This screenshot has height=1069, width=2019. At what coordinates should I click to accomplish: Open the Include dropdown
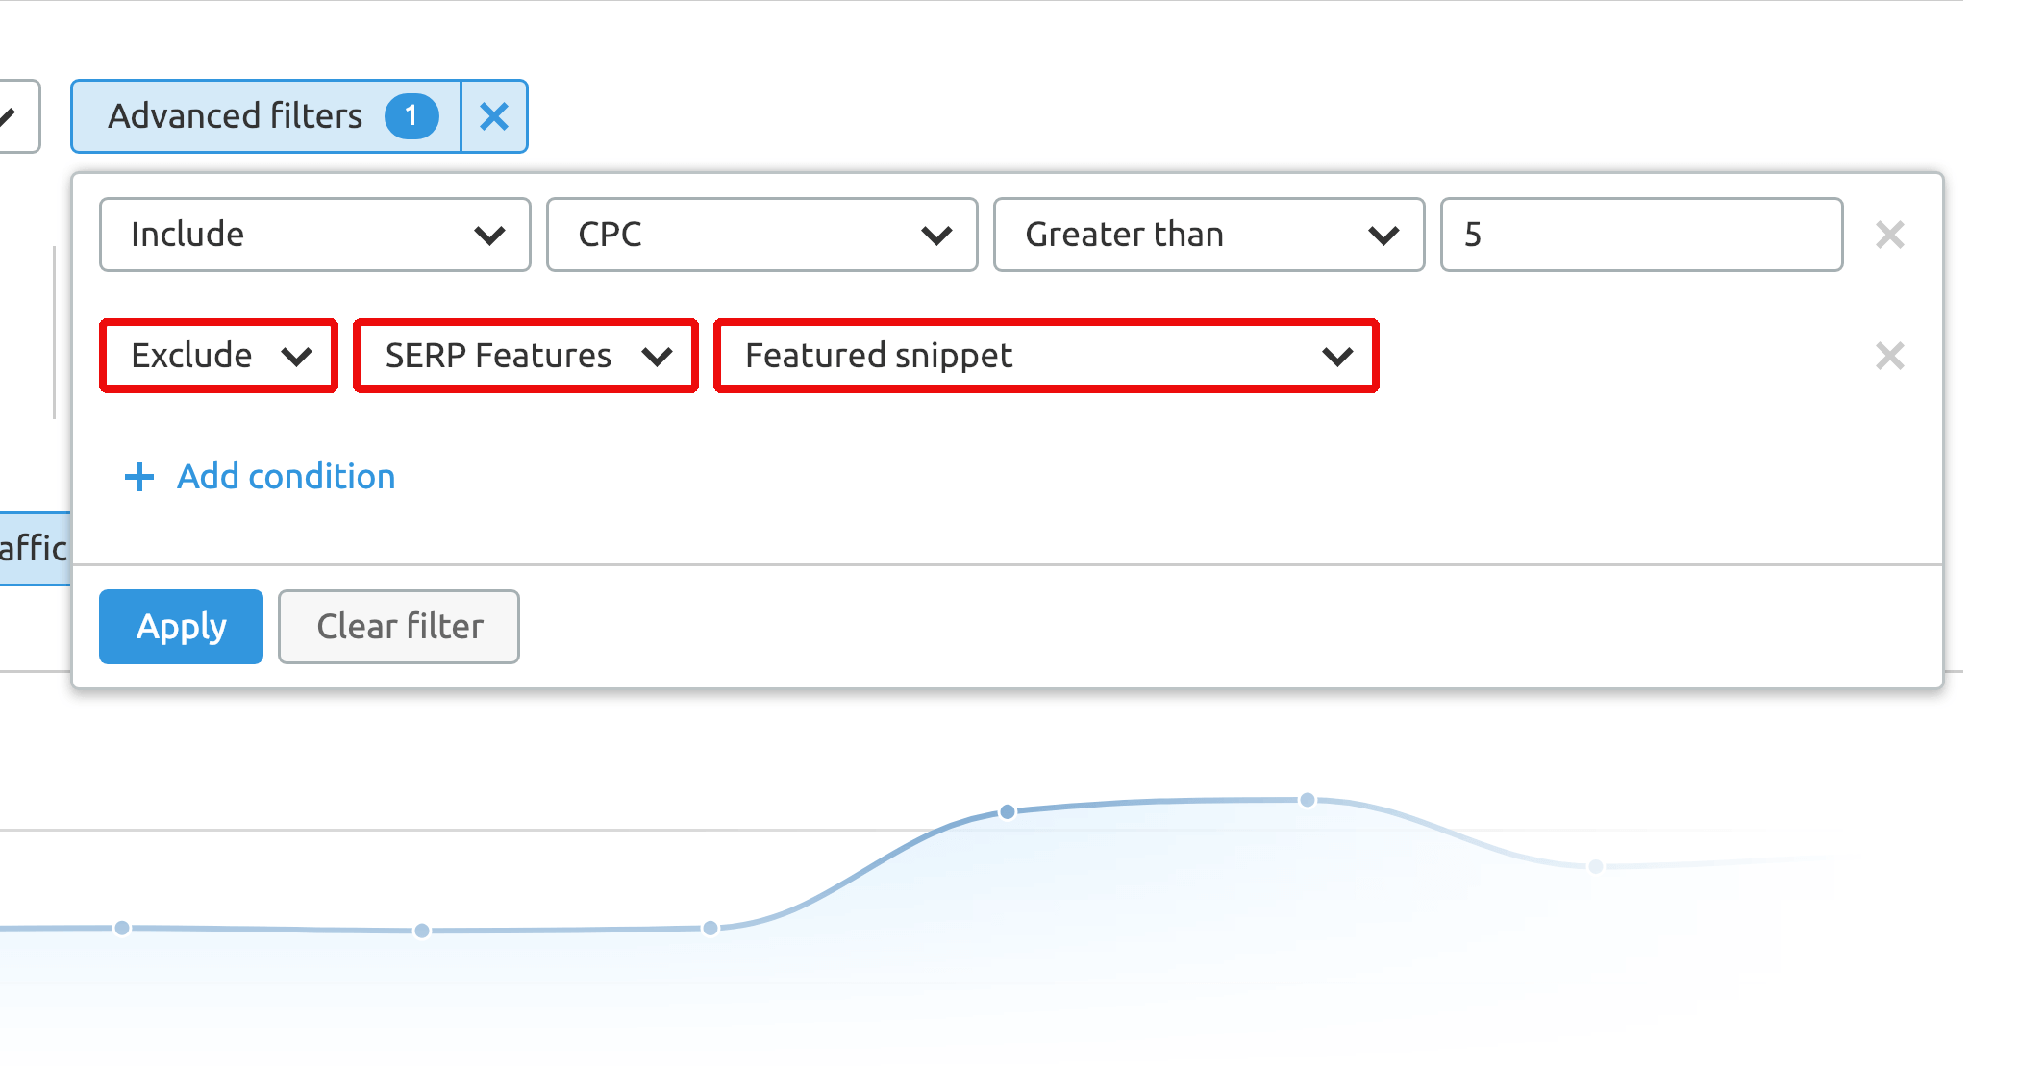314,235
